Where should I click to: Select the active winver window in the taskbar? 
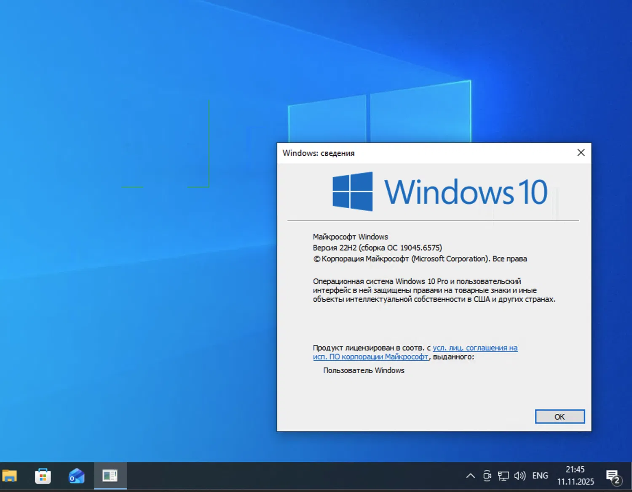point(110,476)
